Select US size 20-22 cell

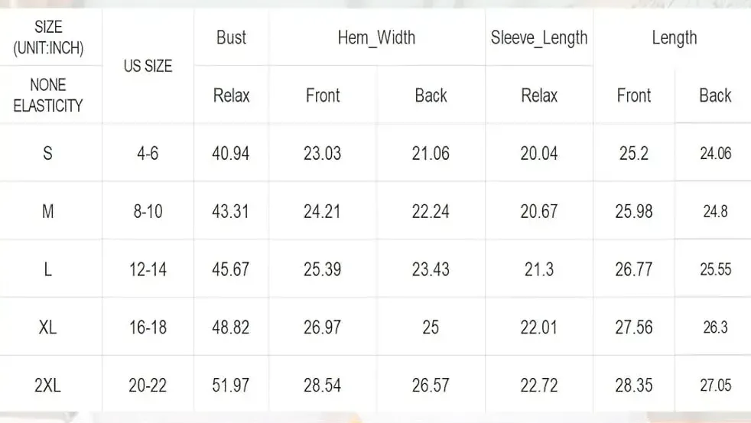point(148,386)
